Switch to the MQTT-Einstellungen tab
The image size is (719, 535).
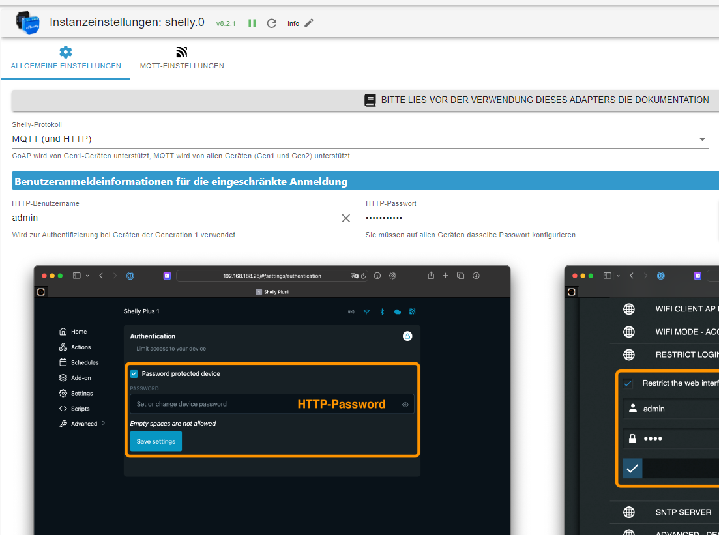pos(182,58)
